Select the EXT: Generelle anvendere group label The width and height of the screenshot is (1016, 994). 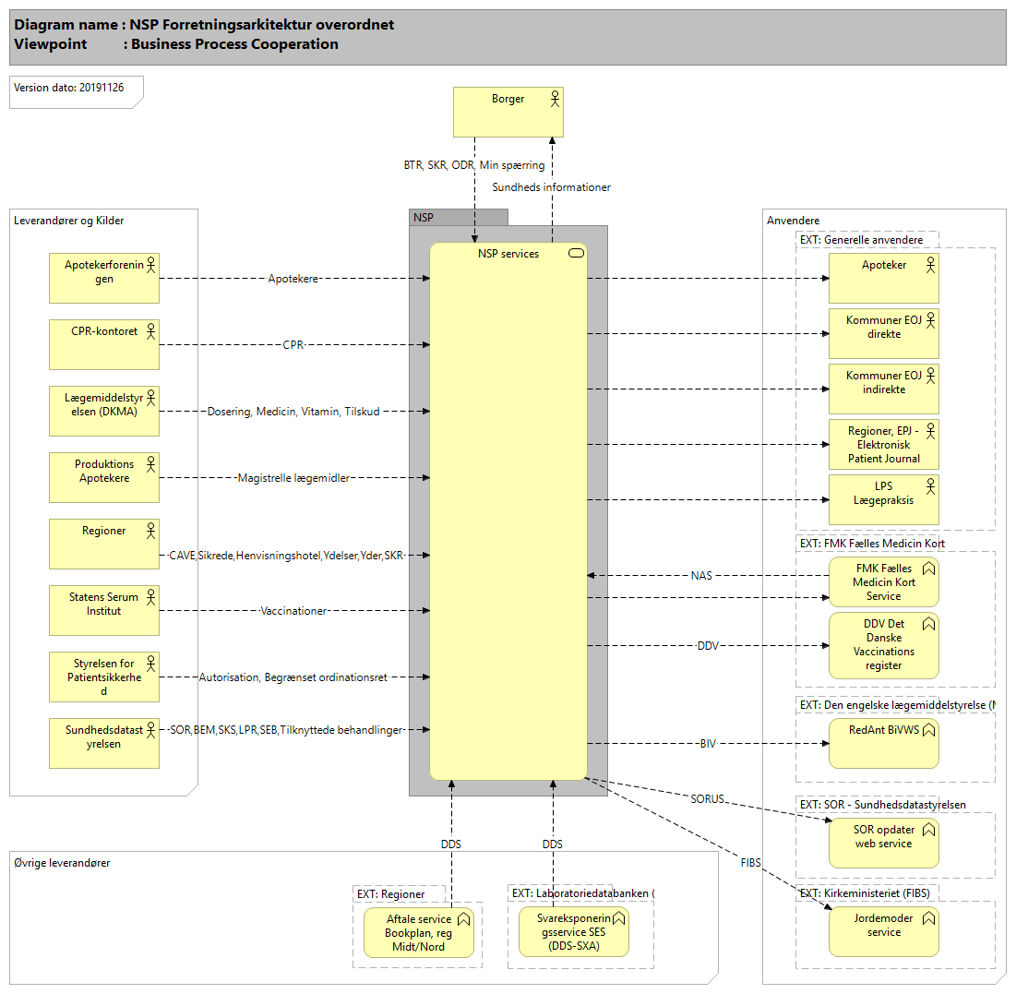[860, 240]
